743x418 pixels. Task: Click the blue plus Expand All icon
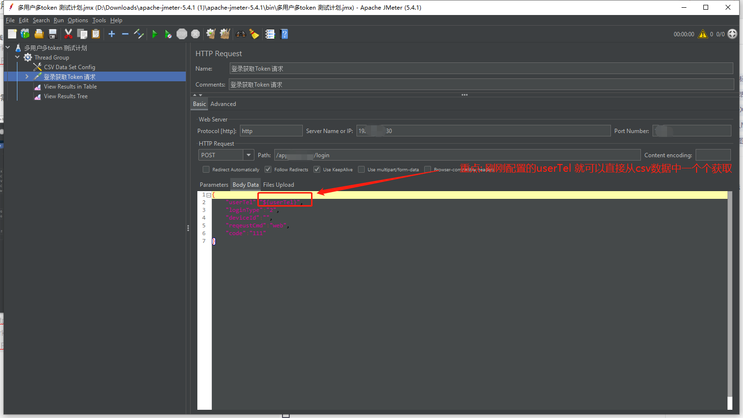tap(112, 34)
